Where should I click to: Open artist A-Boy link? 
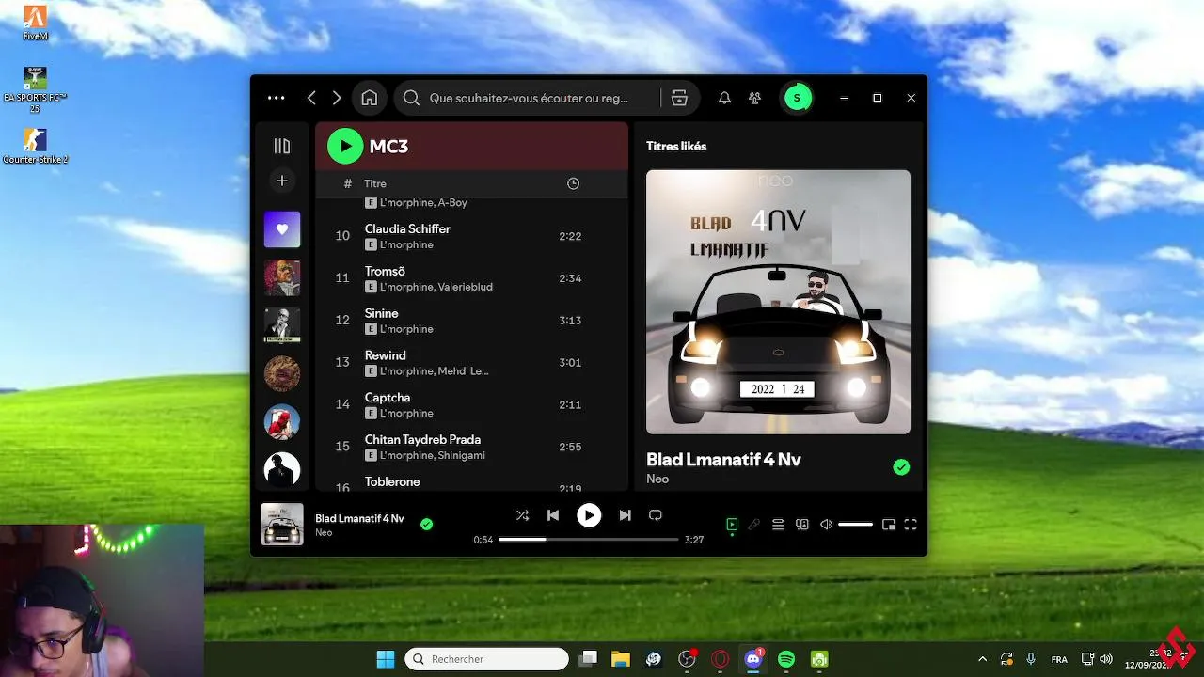(x=452, y=202)
